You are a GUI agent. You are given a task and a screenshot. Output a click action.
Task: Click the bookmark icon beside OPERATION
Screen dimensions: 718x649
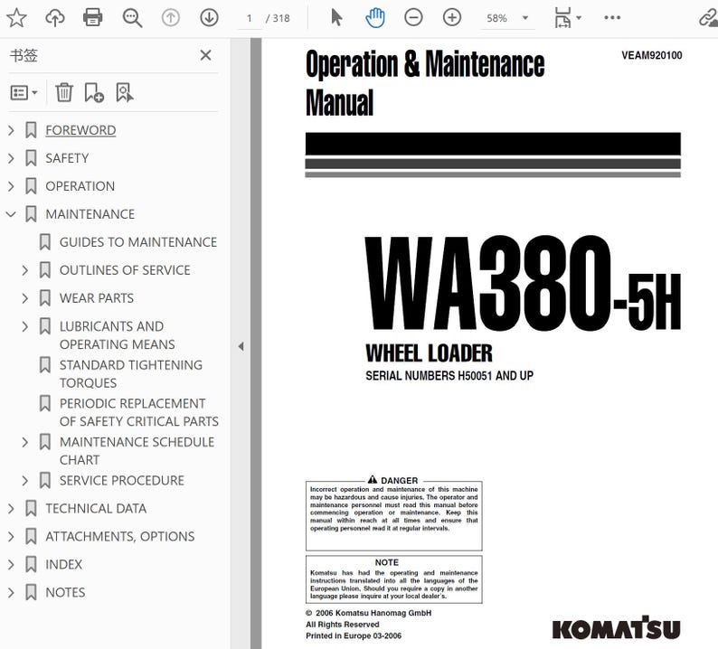click(31, 186)
